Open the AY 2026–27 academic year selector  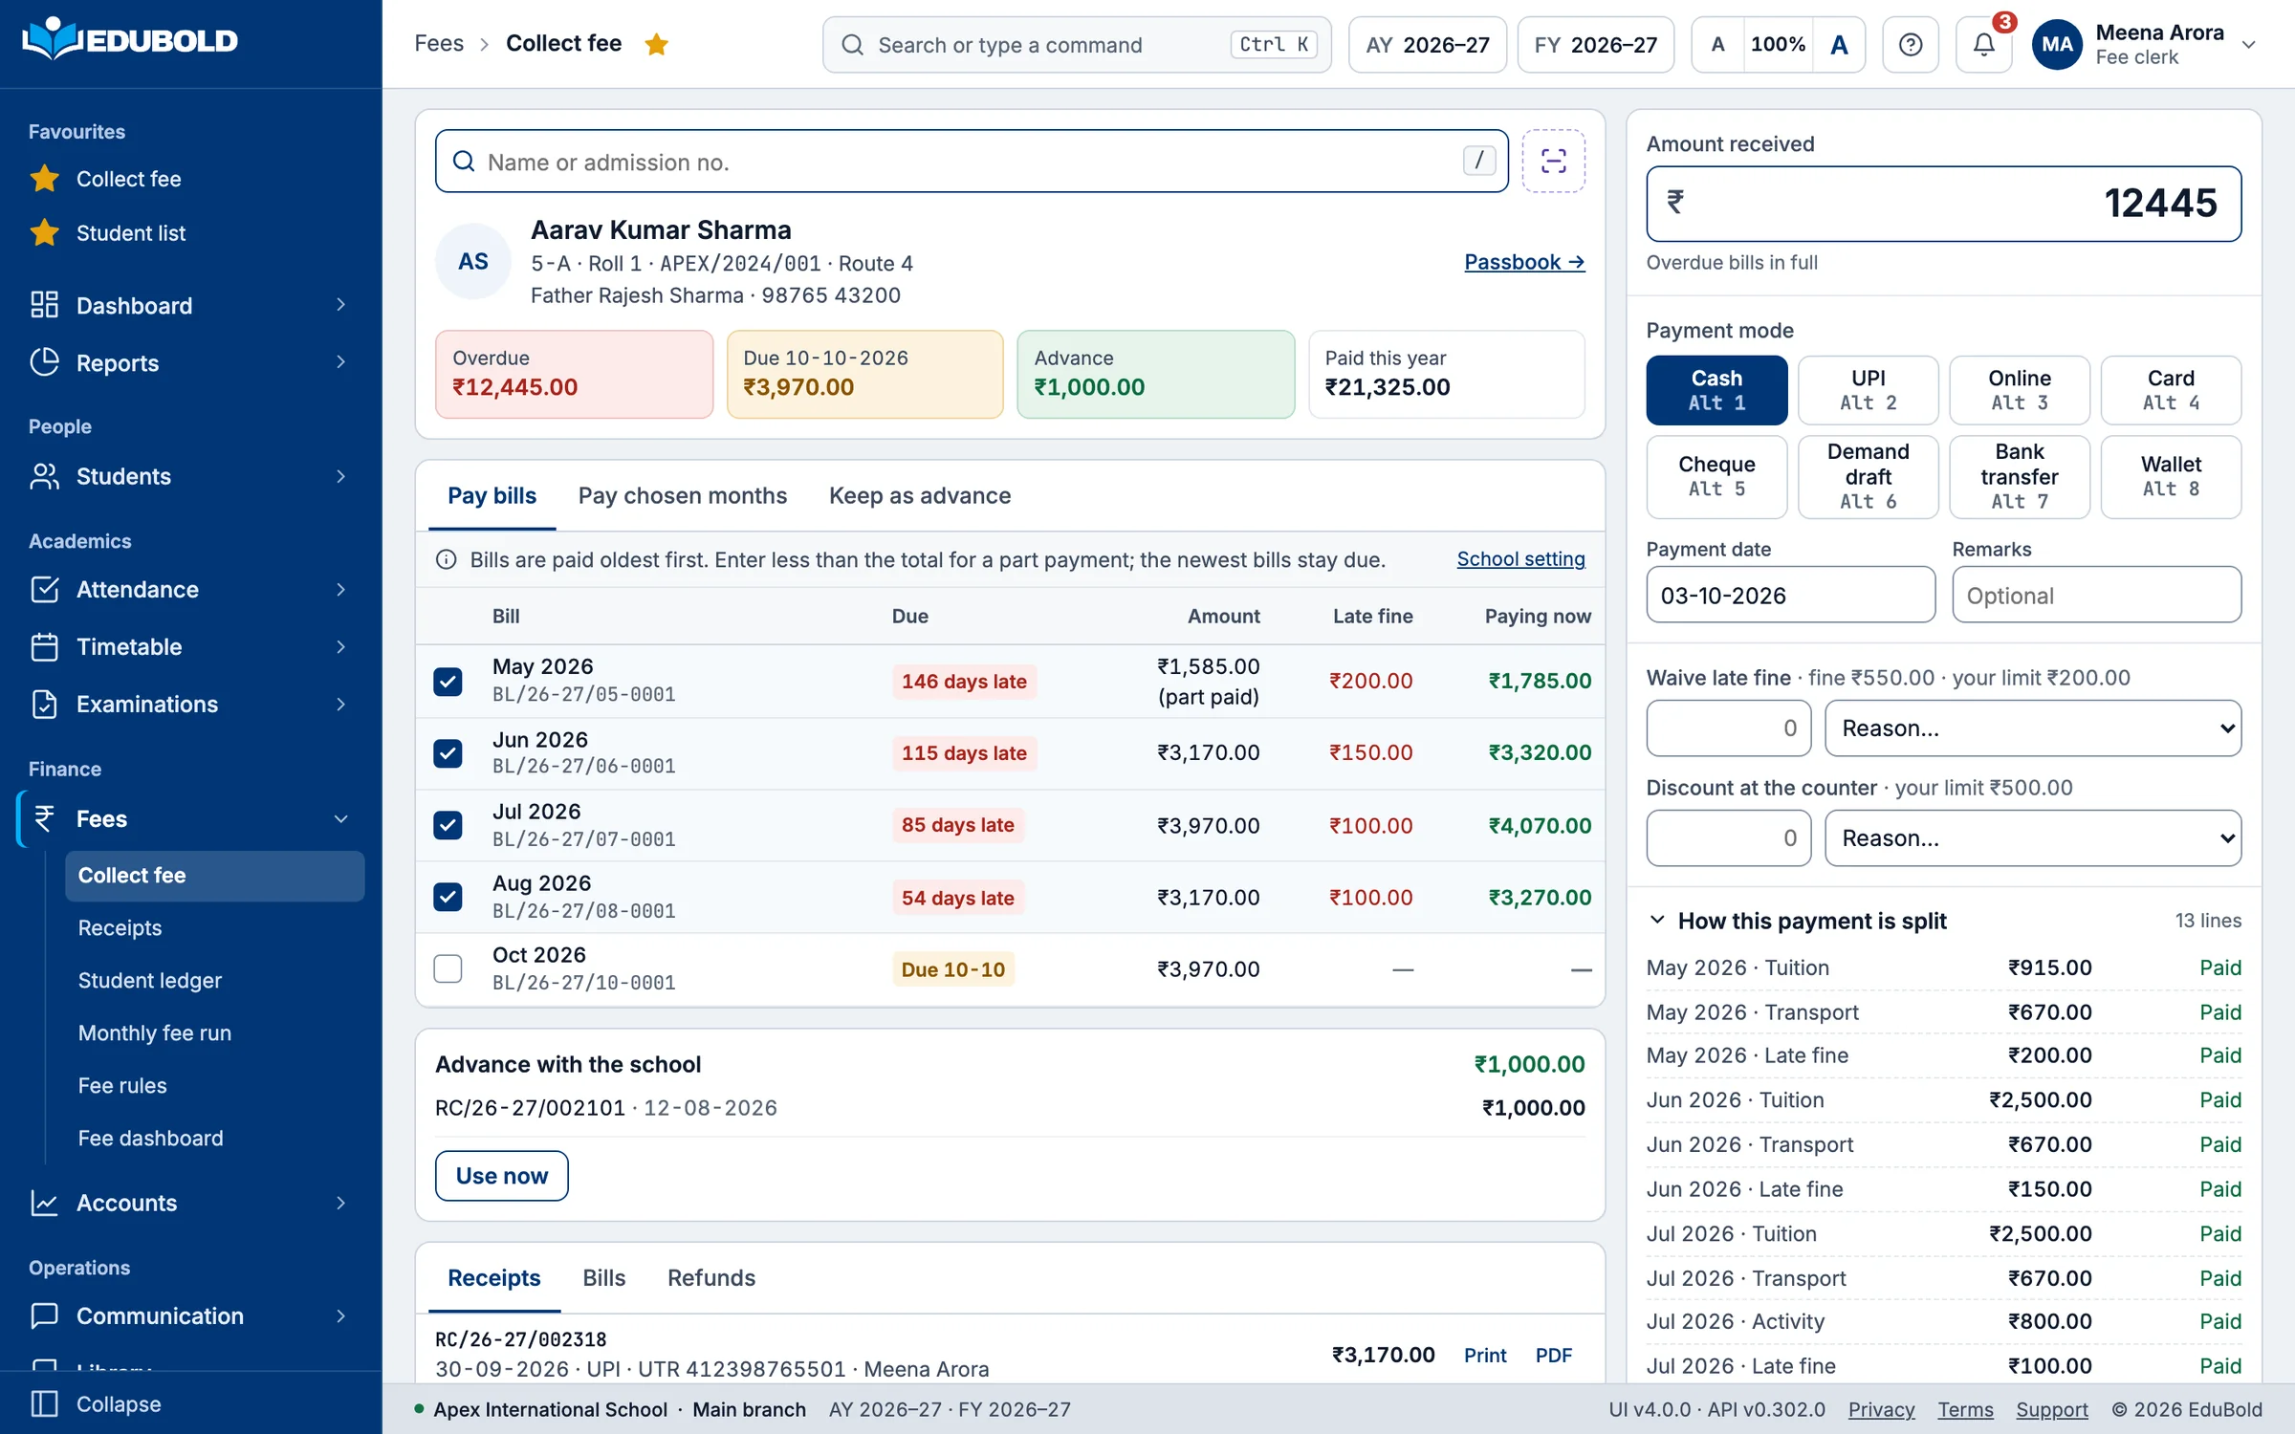1427,44
